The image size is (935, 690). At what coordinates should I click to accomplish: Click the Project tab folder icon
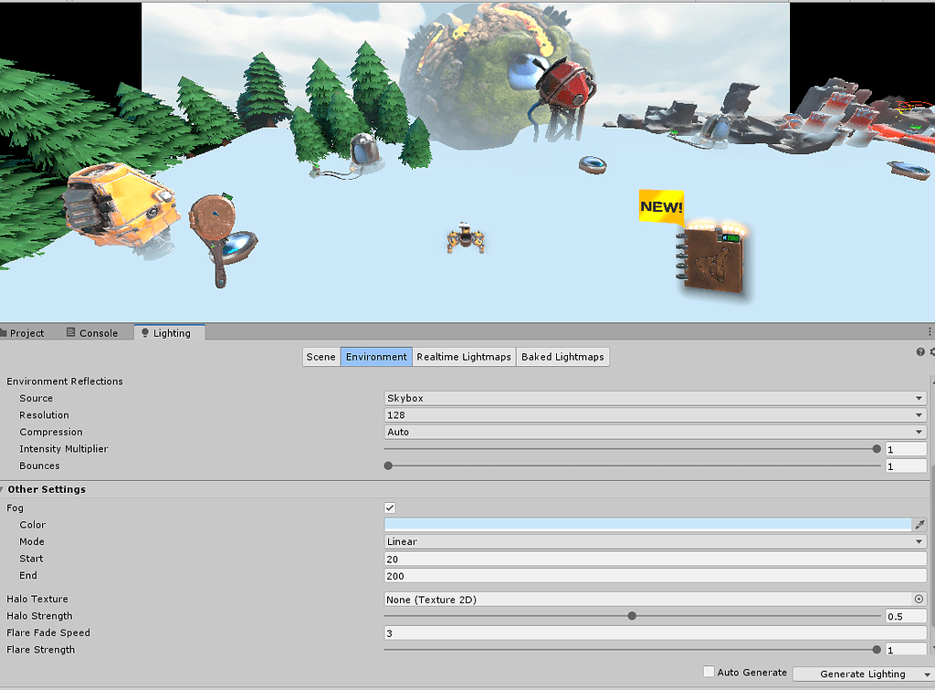5,333
